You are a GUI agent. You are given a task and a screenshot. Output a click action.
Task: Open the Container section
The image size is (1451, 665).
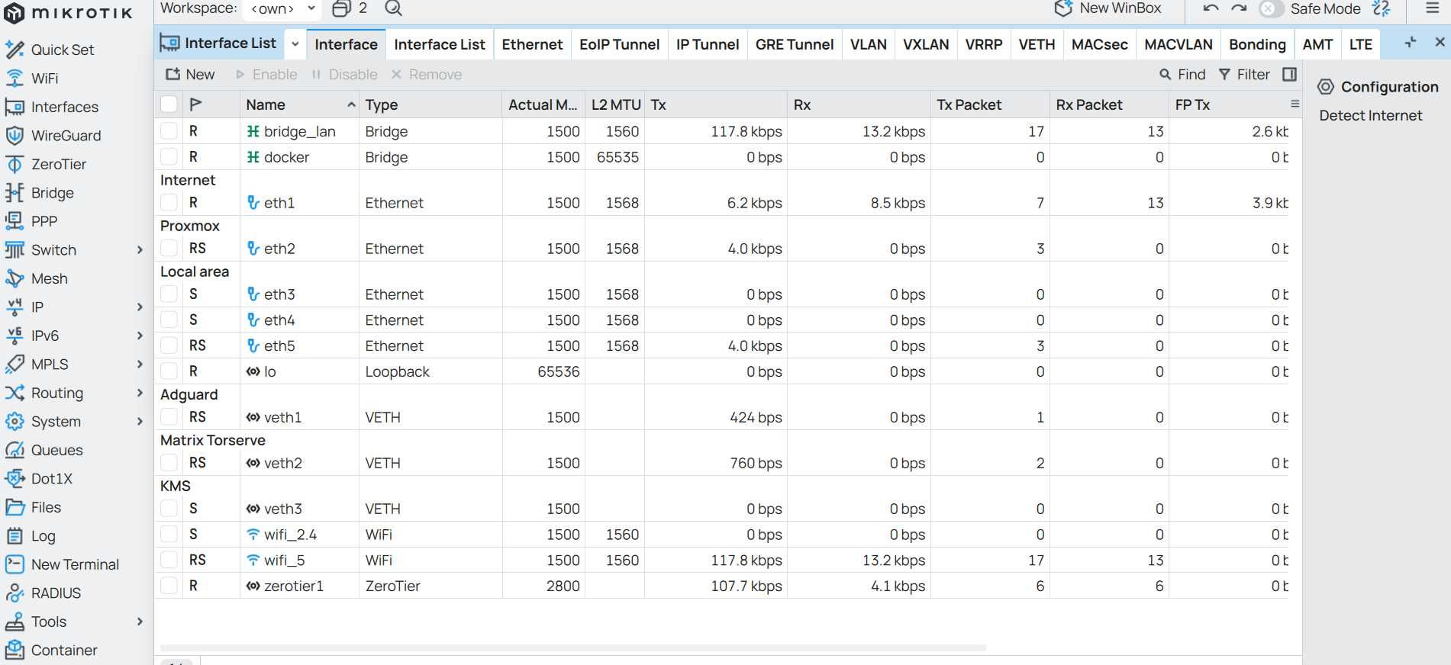coord(52,651)
